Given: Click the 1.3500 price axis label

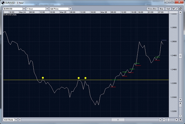Looking at the screenshot, I should (x=173, y=42).
